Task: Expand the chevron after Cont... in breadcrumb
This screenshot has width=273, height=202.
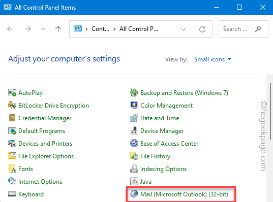Action: coord(114,29)
